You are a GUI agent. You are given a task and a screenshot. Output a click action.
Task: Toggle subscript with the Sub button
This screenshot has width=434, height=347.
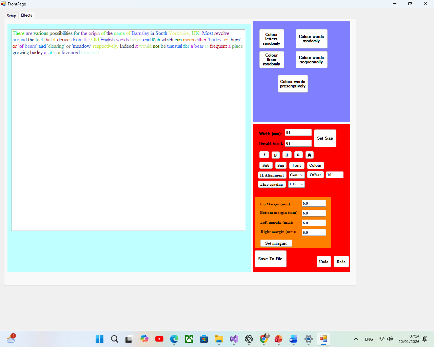pos(266,165)
